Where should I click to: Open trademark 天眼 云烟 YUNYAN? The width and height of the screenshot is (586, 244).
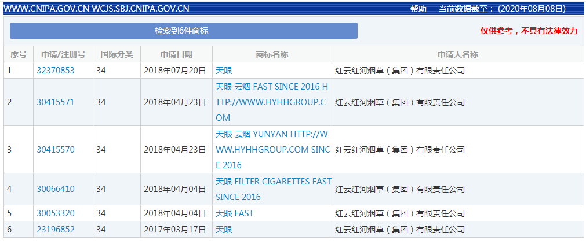(x=273, y=150)
